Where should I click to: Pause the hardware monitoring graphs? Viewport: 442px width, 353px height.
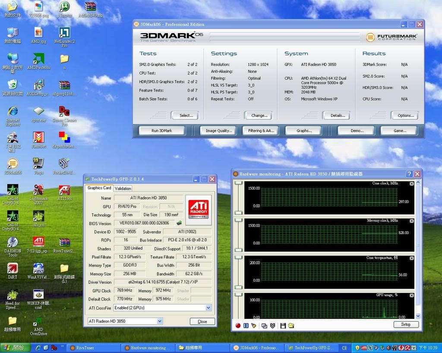point(246,326)
